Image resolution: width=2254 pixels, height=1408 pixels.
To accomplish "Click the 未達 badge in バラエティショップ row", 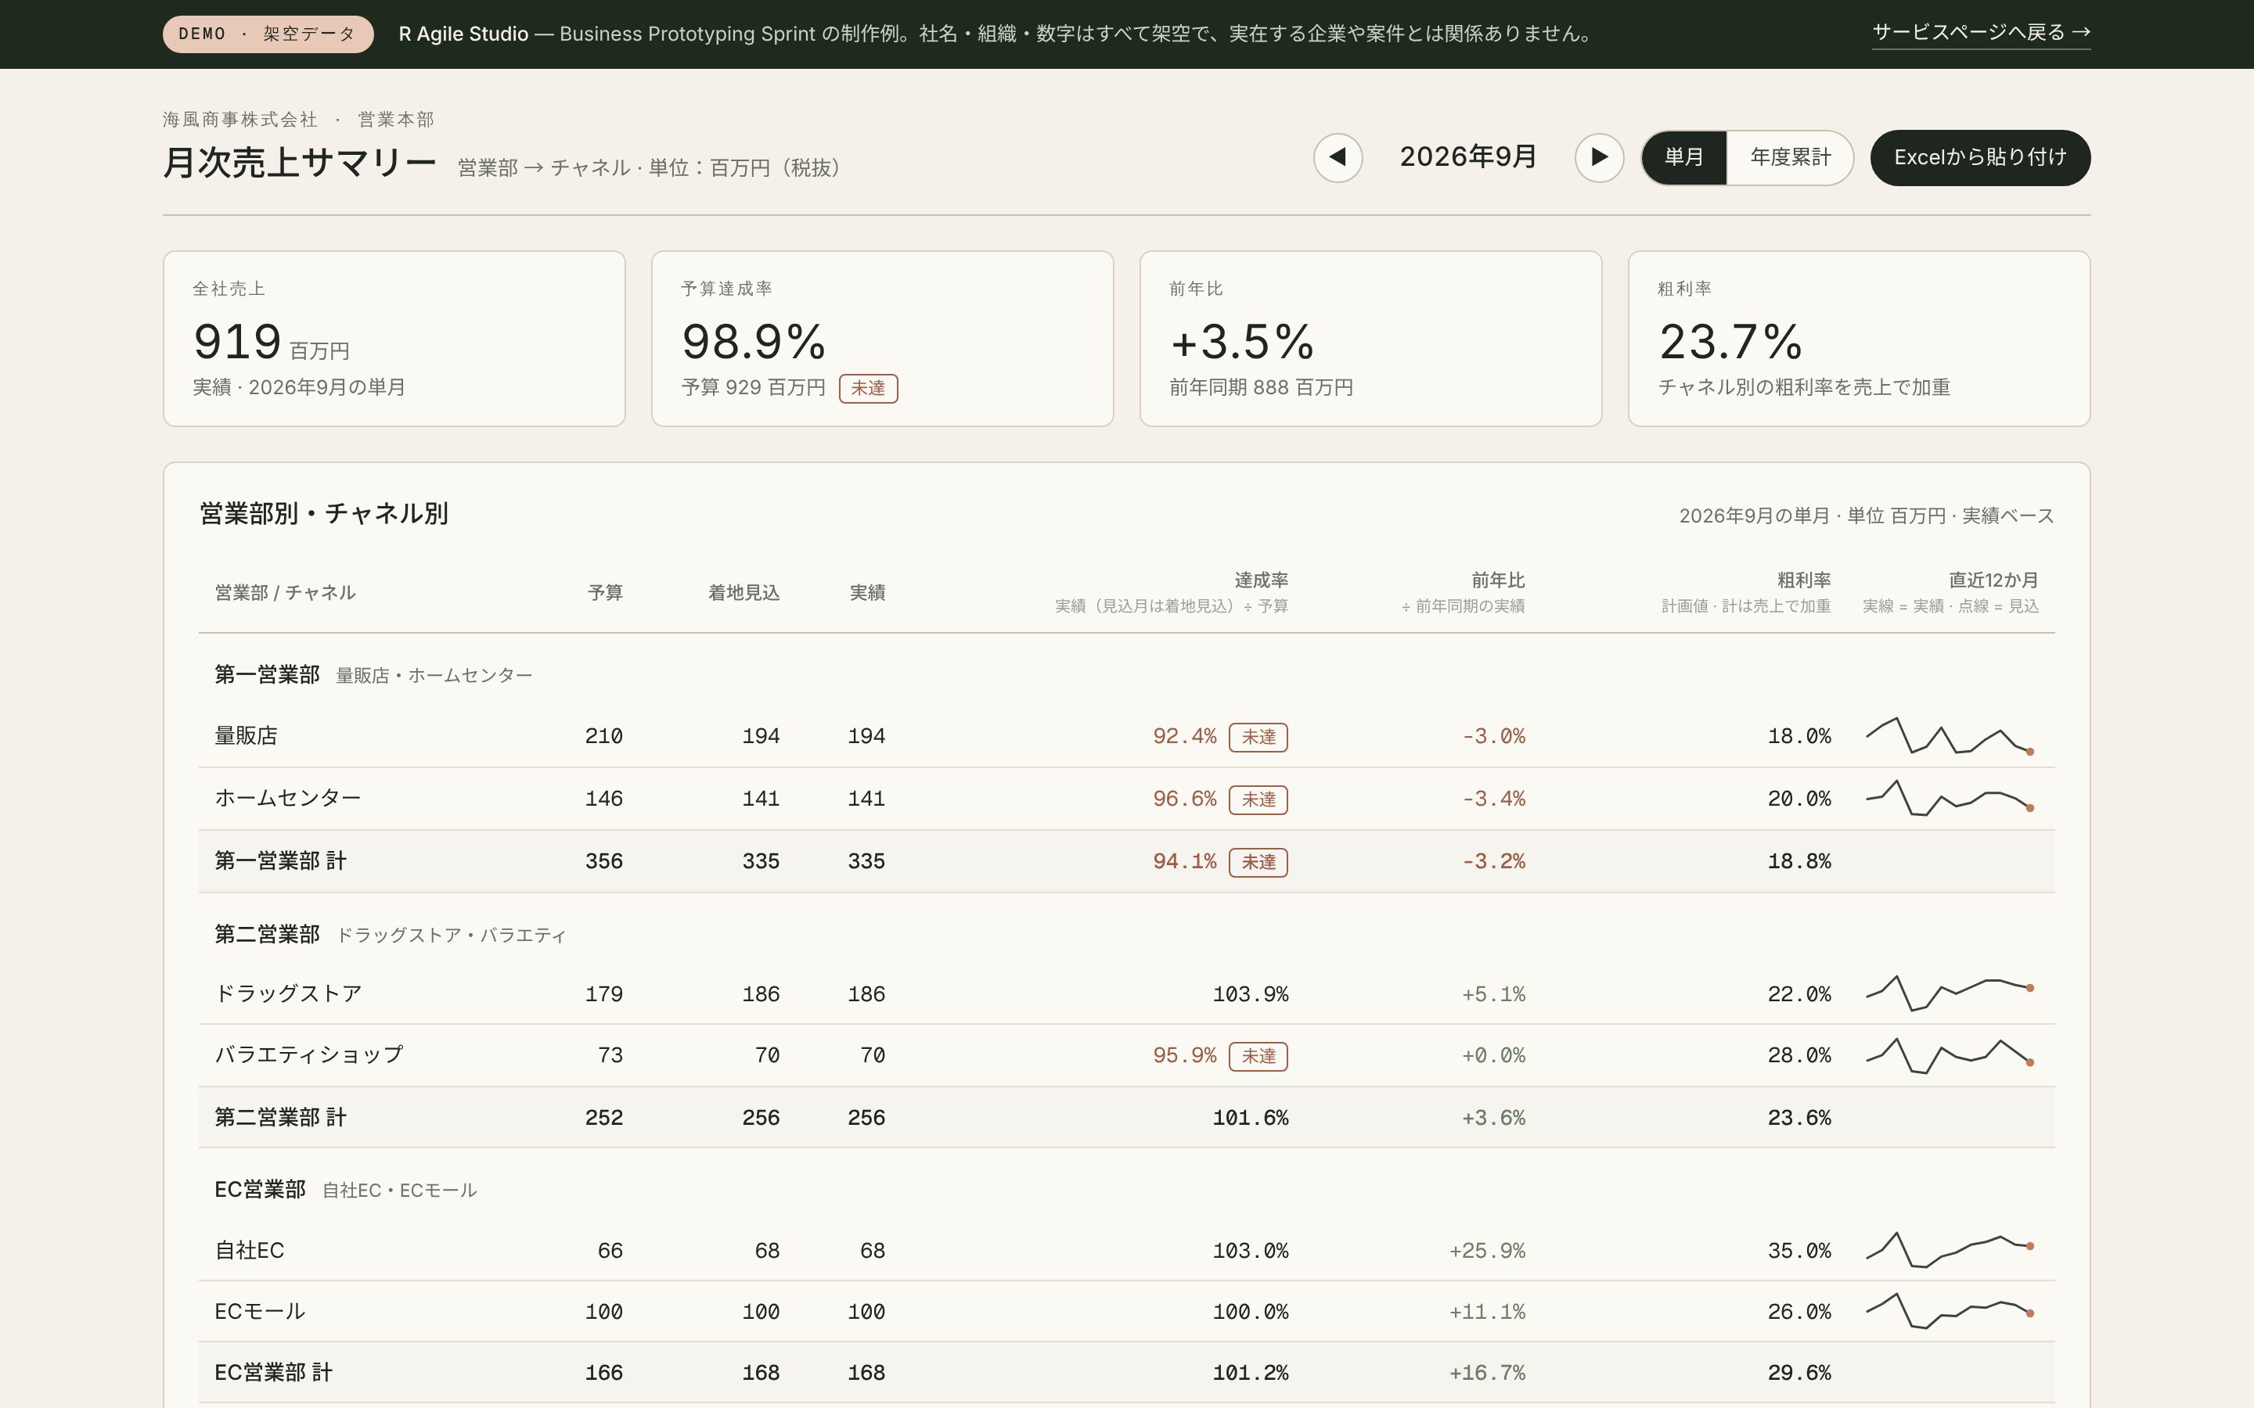I will coord(1258,1056).
